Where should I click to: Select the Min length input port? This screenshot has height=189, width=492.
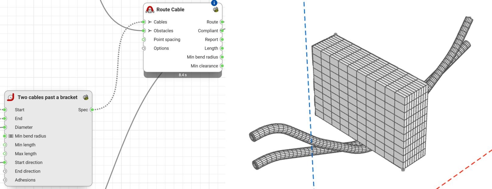coord(5,145)
